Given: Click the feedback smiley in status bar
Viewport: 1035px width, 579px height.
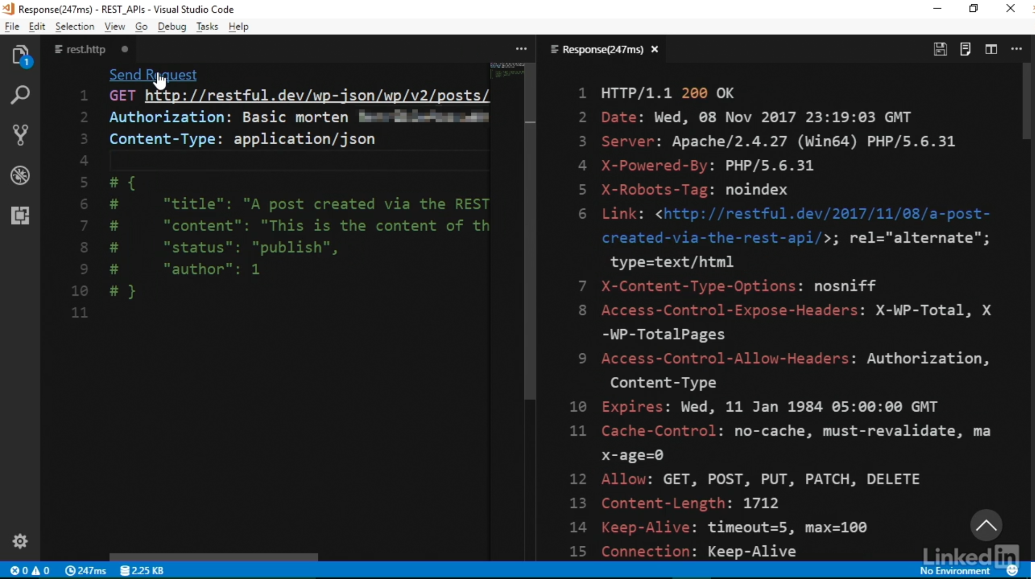Looking at the screenshot, I should pyautogui.click(x=1012, y=570).
